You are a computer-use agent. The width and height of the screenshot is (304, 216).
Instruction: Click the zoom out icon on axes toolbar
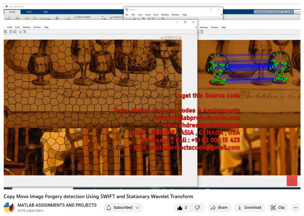tap(177, 38)
